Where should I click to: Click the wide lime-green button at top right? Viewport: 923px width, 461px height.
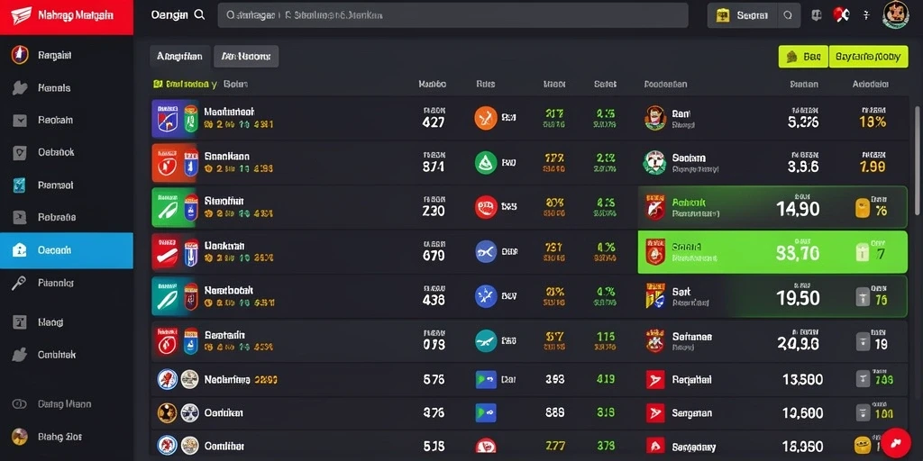tap(868, 57)
